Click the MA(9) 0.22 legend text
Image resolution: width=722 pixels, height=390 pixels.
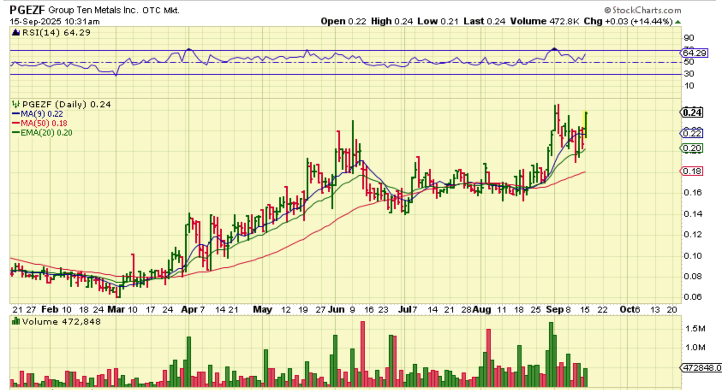42,114
